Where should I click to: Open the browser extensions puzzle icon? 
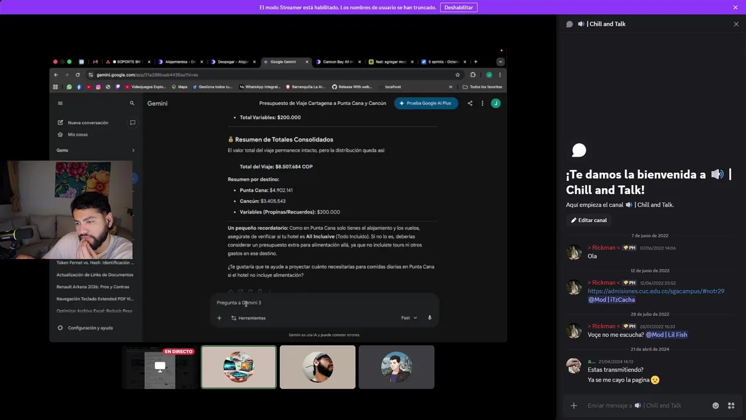click(x=473, y=75)
